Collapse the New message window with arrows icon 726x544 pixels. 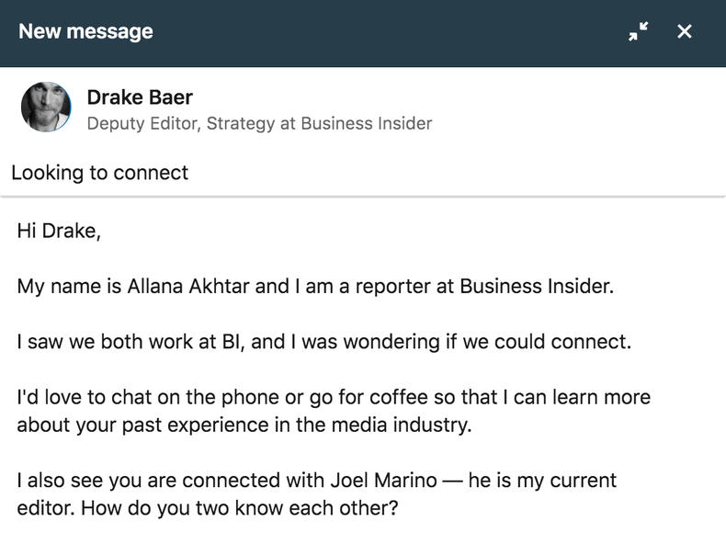point(638,32)
